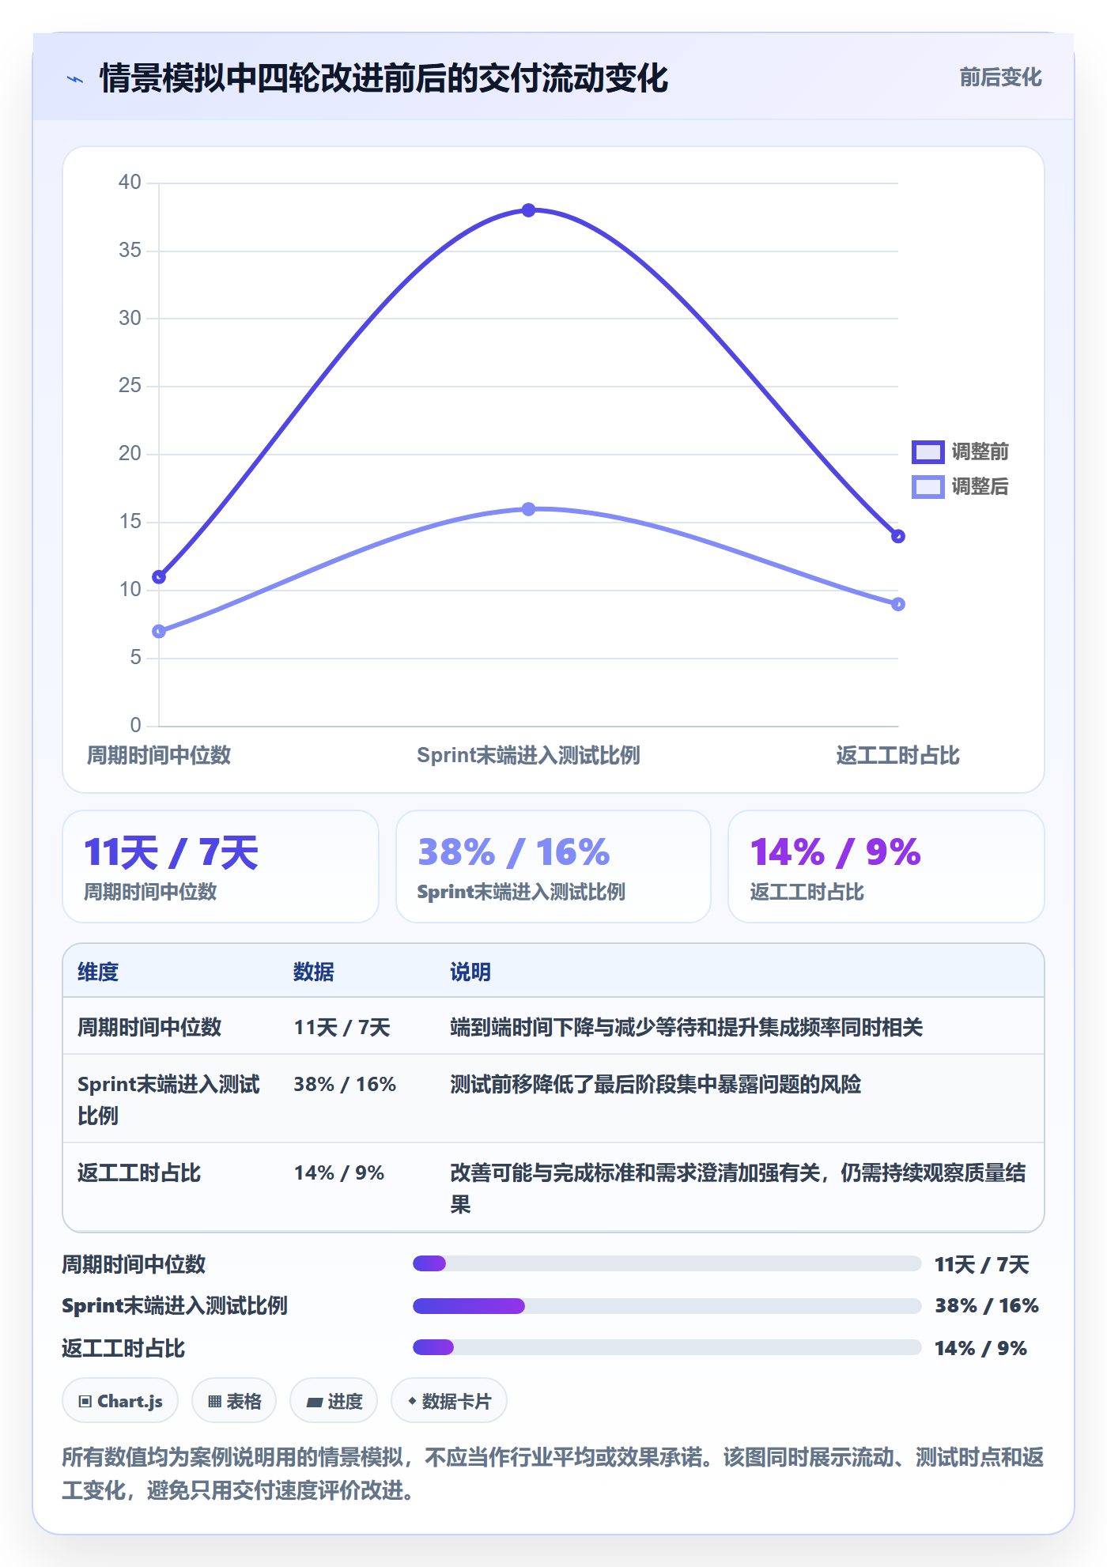
Task: Click the 38% / 16% value beside the progress bar
Action: pos(987,1306)
